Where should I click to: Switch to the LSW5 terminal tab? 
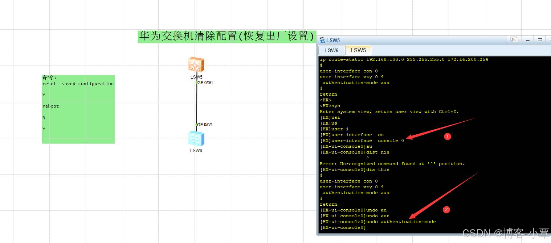[x=358, y=50]
